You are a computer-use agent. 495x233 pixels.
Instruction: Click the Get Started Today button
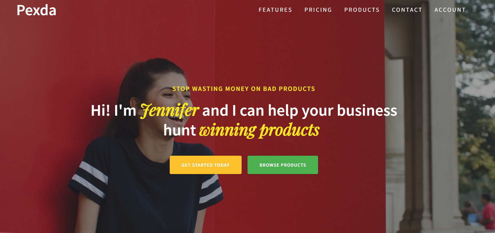[x=206, y=165]
